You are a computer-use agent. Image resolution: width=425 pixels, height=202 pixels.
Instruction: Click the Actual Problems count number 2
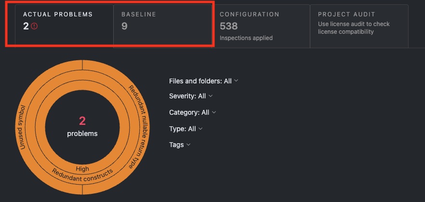coord(26,26)
